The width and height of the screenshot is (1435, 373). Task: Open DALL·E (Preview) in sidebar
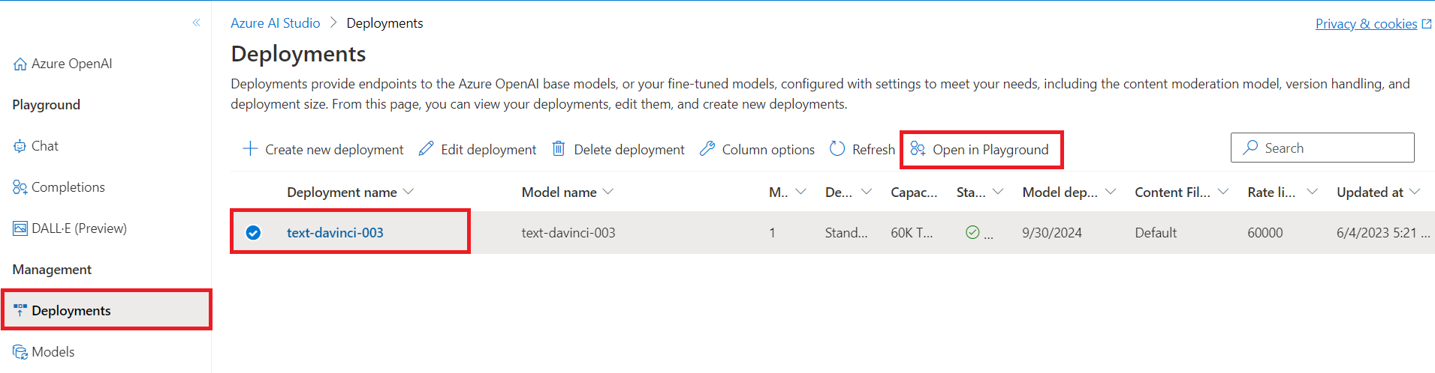[78, 228]
